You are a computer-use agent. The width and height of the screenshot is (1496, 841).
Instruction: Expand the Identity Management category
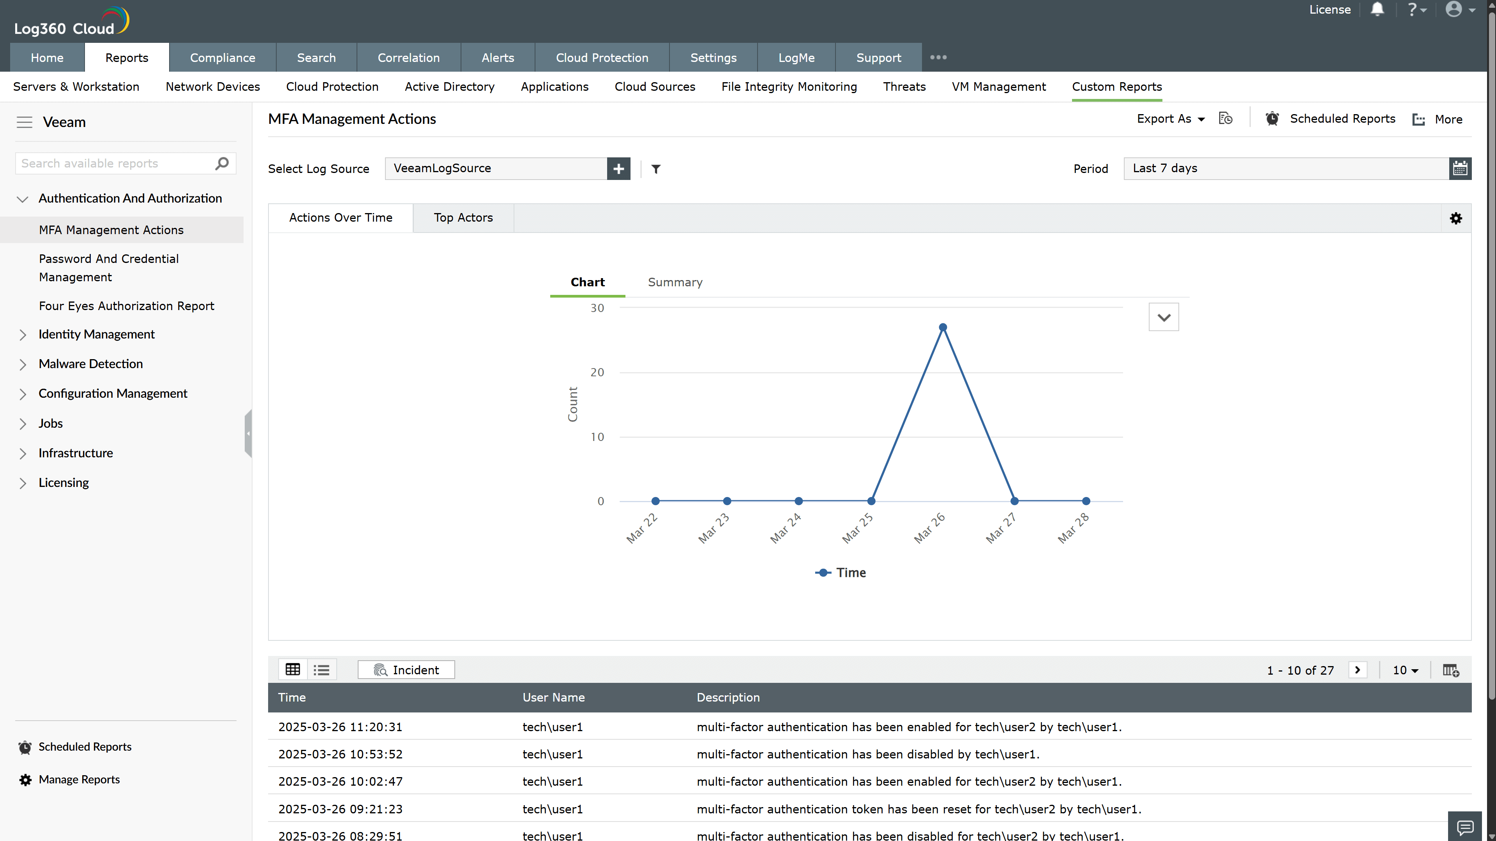point(96,334)
